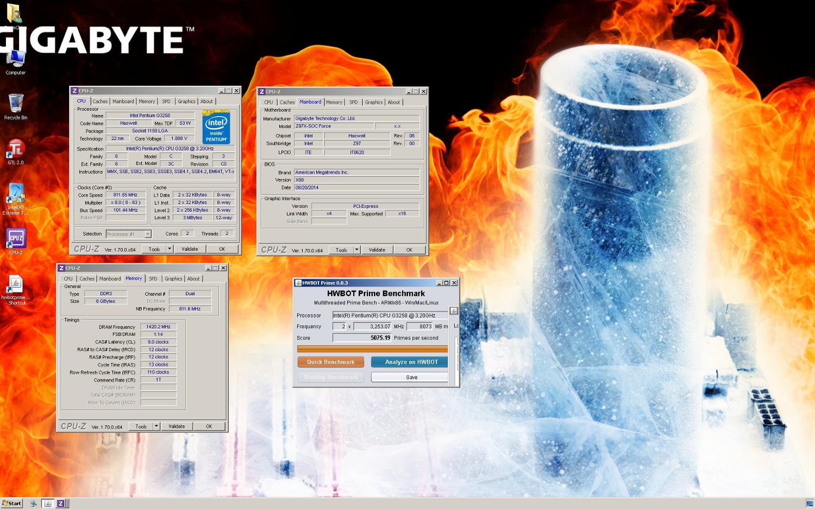Click the CPU Name value Intel Pentium G3258

pos(150,116)
